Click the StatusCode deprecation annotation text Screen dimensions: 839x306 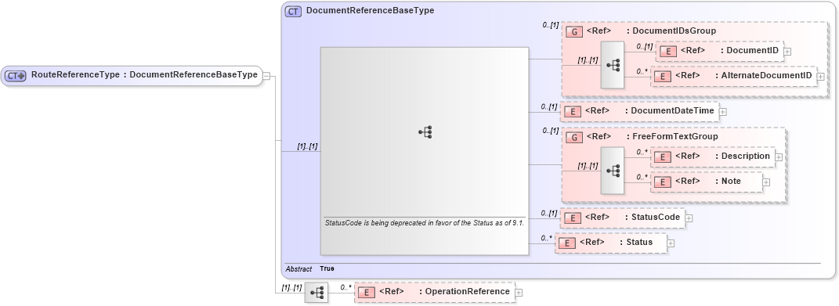click(425, 222)
